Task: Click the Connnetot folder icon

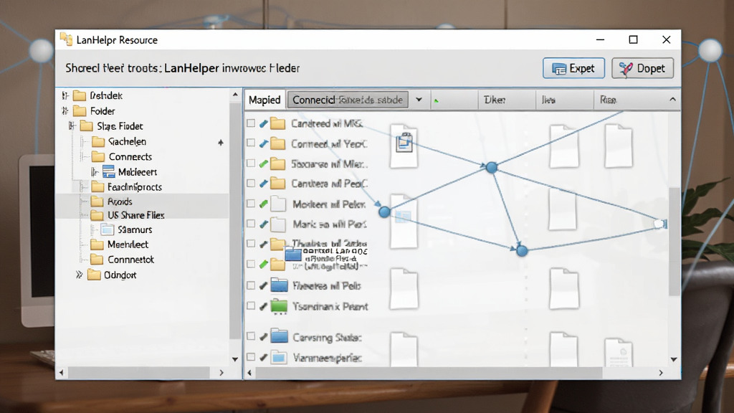Action: tap(97, 260)
